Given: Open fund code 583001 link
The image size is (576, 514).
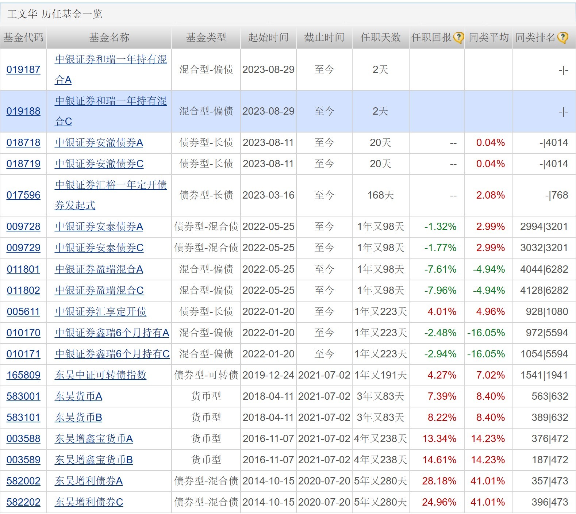Looking at the screenshot, I should pos(23,396).
